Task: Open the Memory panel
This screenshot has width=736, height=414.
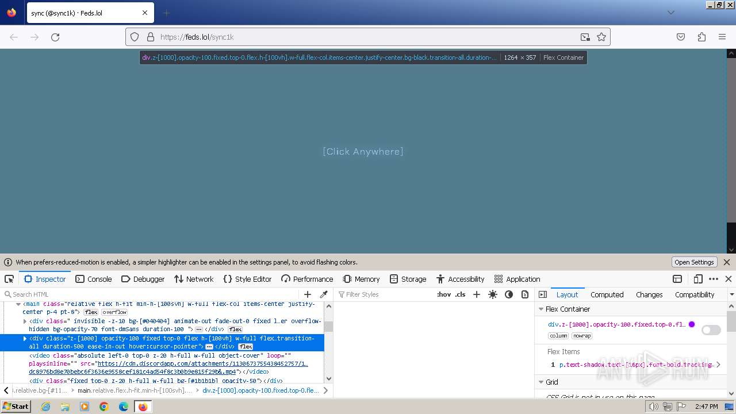Action: 361,279
